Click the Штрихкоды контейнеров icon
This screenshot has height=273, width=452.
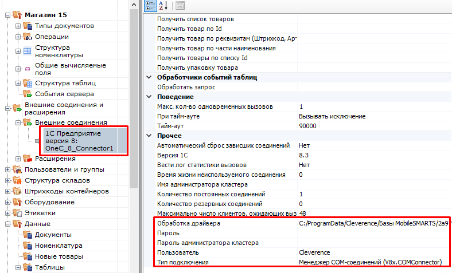coord(17,191)
